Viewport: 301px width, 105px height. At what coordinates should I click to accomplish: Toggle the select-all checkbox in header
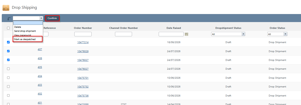(8, 28)
